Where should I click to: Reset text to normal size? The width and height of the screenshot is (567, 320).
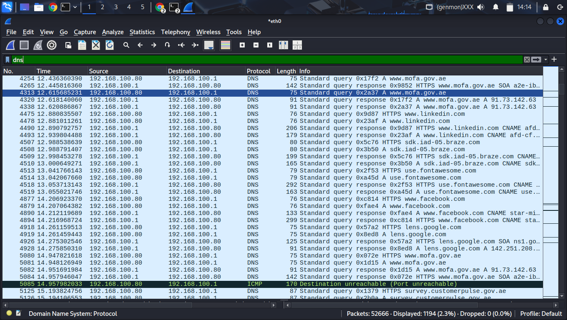tap(270, 45)
